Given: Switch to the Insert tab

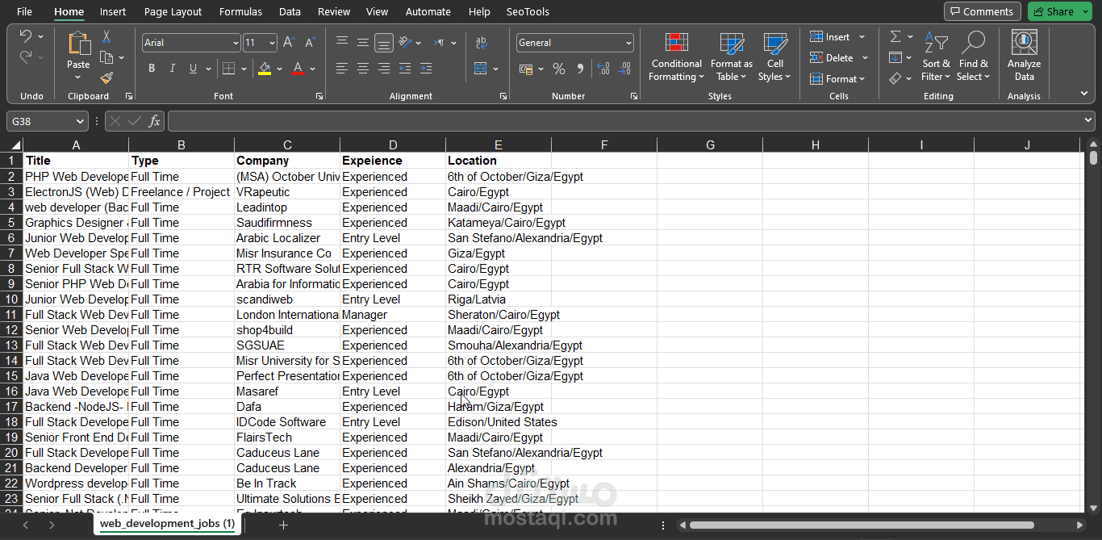Looking at the screenshot, I should pos(113,11).
